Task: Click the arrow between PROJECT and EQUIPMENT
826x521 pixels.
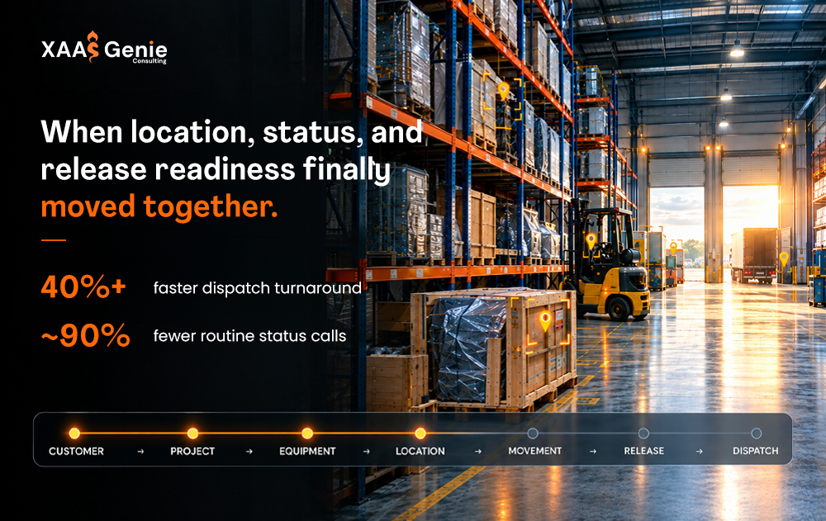Action: pos(249,452)
